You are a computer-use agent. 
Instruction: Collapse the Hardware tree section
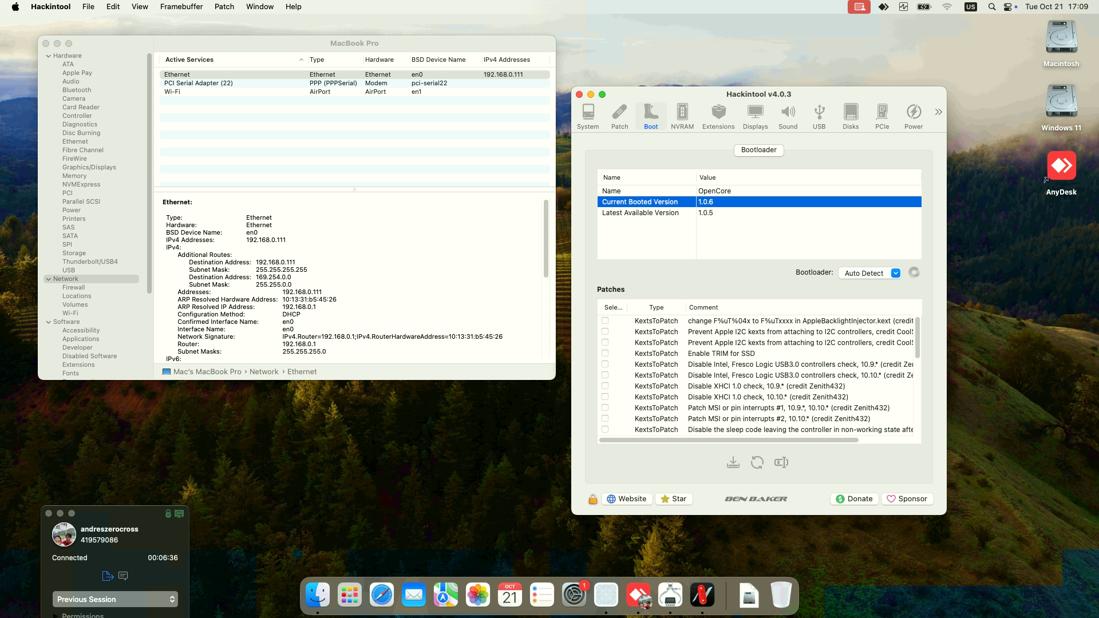coord(49,56)
